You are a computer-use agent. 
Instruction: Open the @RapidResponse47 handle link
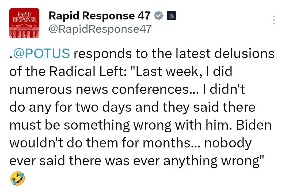pyautogui.click(x=100, y=29)
